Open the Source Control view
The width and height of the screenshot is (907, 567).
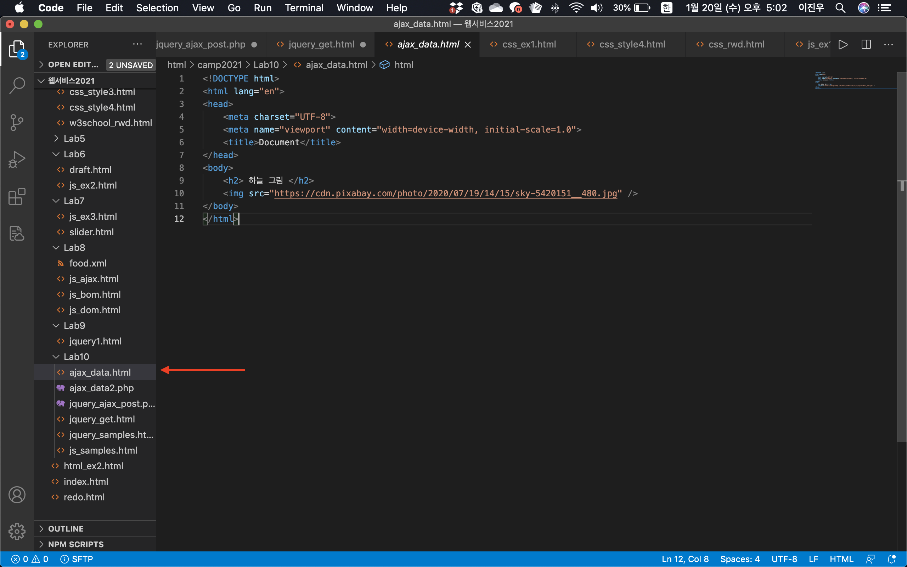pos(17,122)
